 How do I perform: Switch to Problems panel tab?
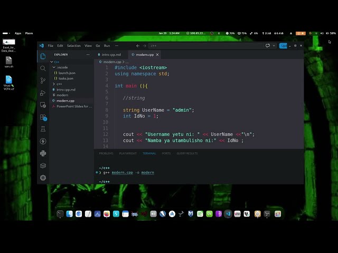pyautogui.click(x=106, y=153)
